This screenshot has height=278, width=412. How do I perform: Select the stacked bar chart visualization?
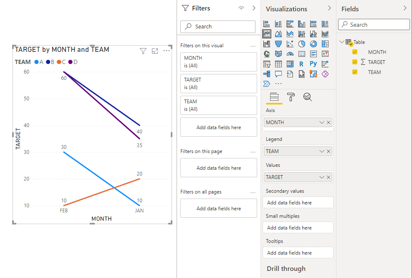click(x=267, y=24)
